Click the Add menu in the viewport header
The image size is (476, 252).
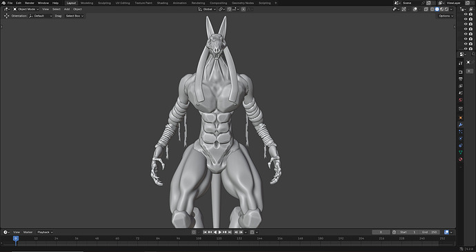coord(67,9)
